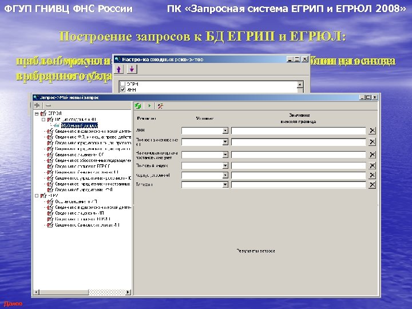Click the Далее link on the slide
Viewport: 412px width, 309px height.
(x=13, y=304)
